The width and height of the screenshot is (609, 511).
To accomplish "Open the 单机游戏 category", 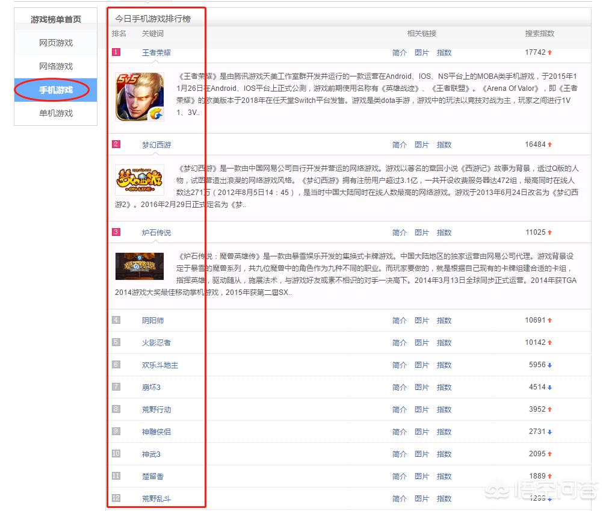I will 55,113.
